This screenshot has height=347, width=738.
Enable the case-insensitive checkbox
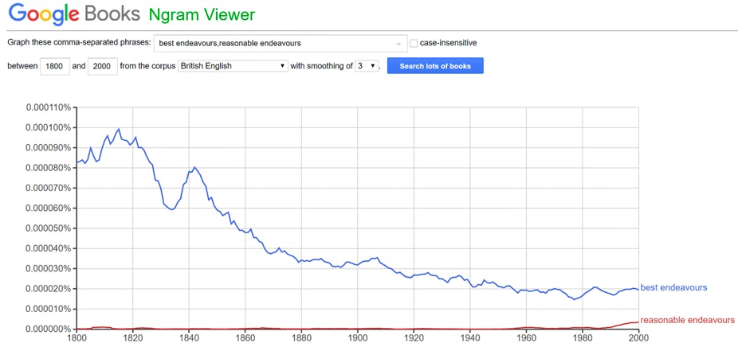414,43
